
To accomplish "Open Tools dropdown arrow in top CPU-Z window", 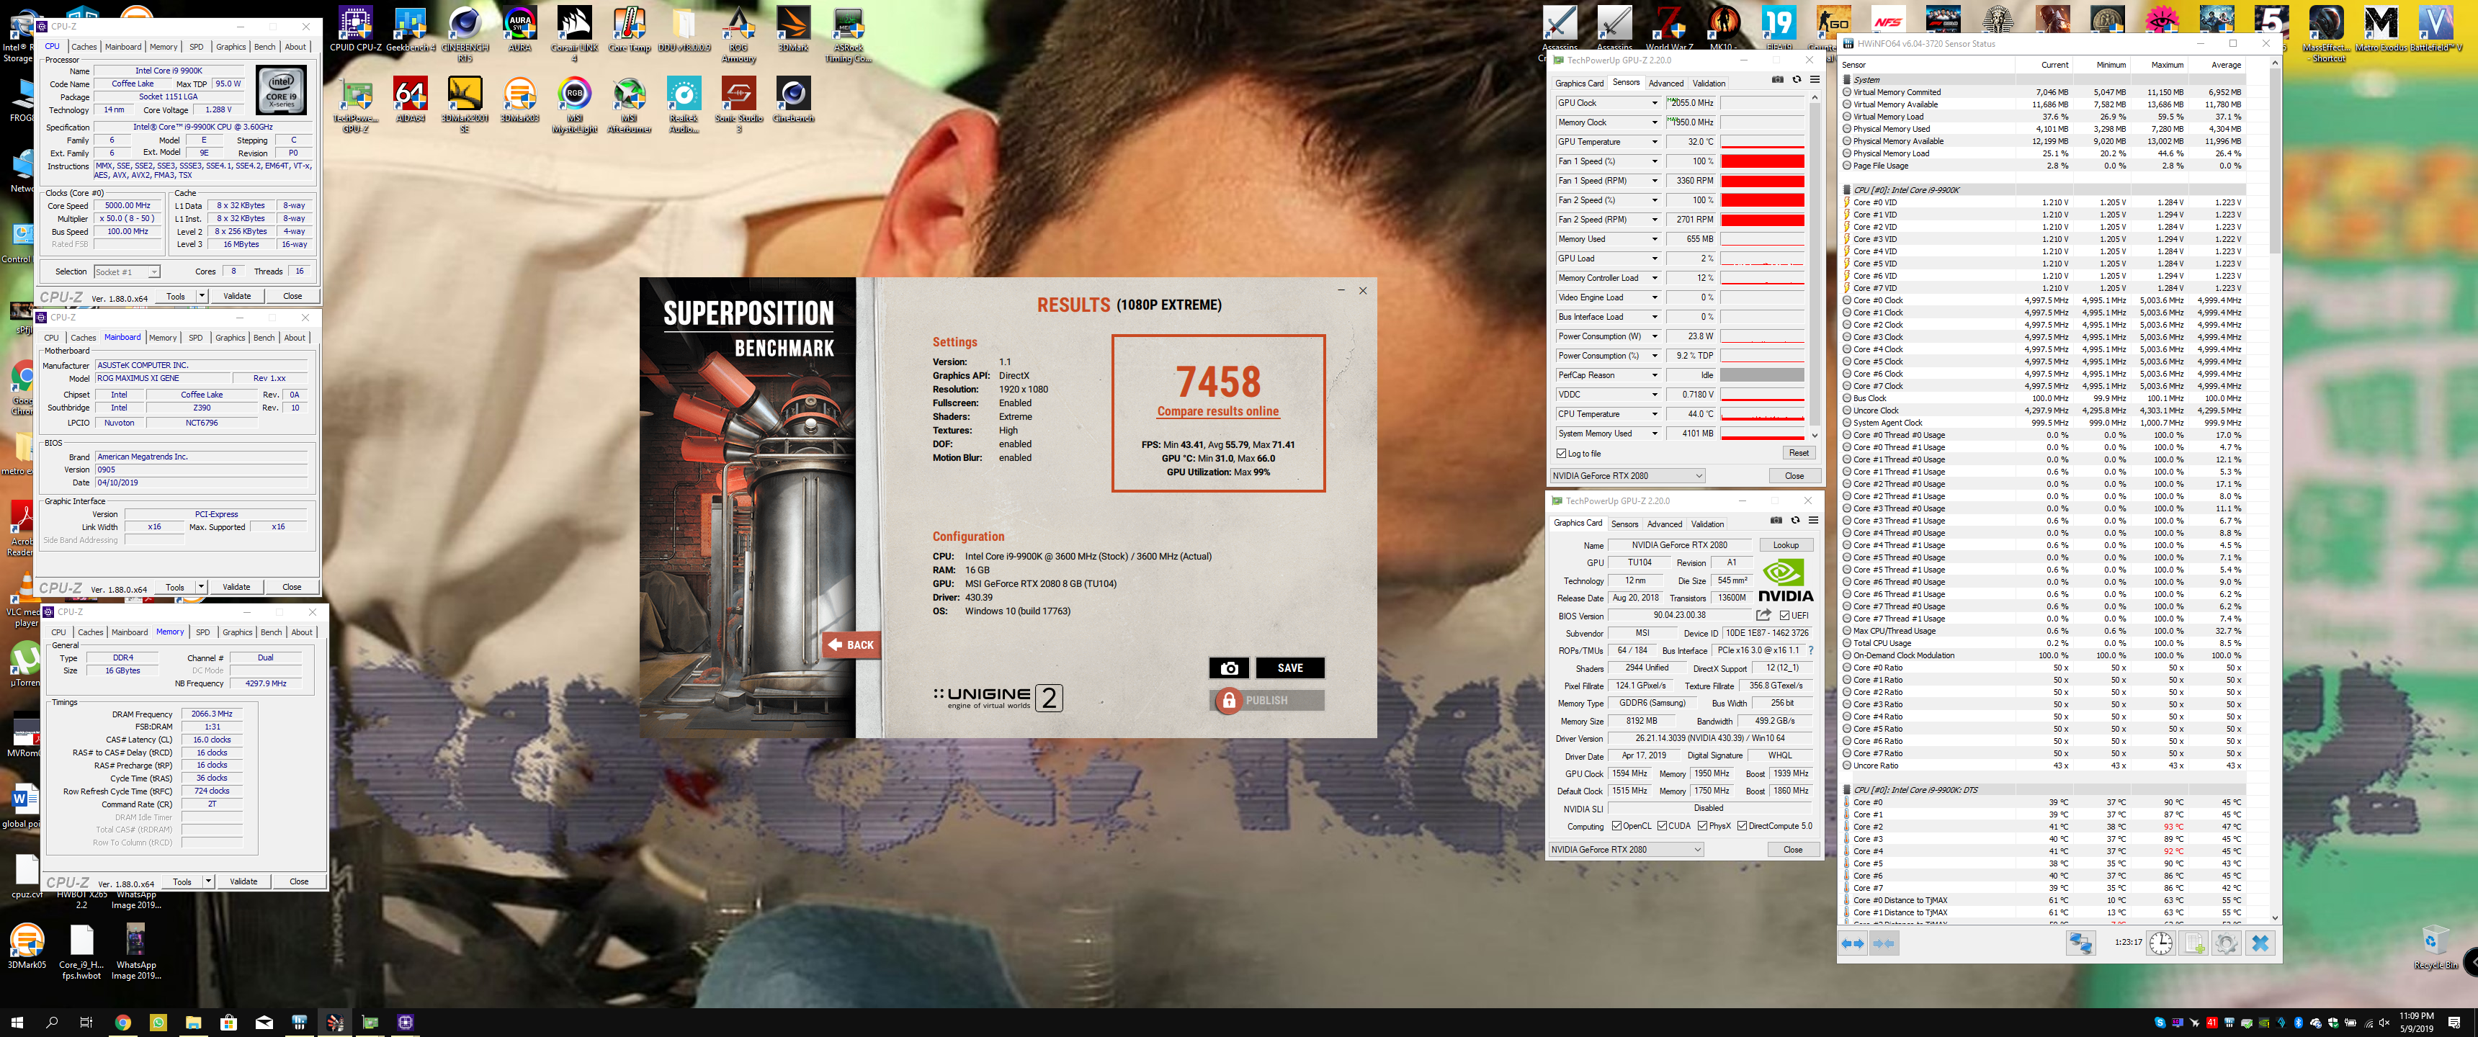I will (x=202, y=296).
